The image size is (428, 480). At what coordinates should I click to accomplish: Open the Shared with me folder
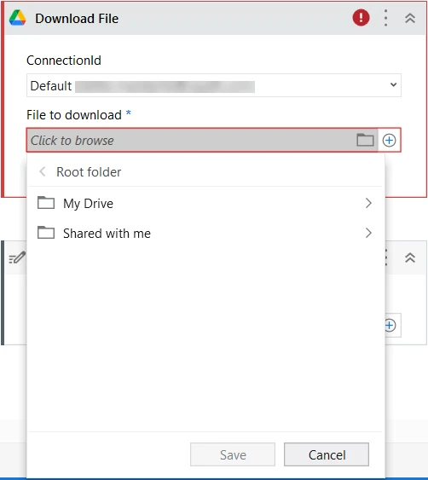coord(205,234)
